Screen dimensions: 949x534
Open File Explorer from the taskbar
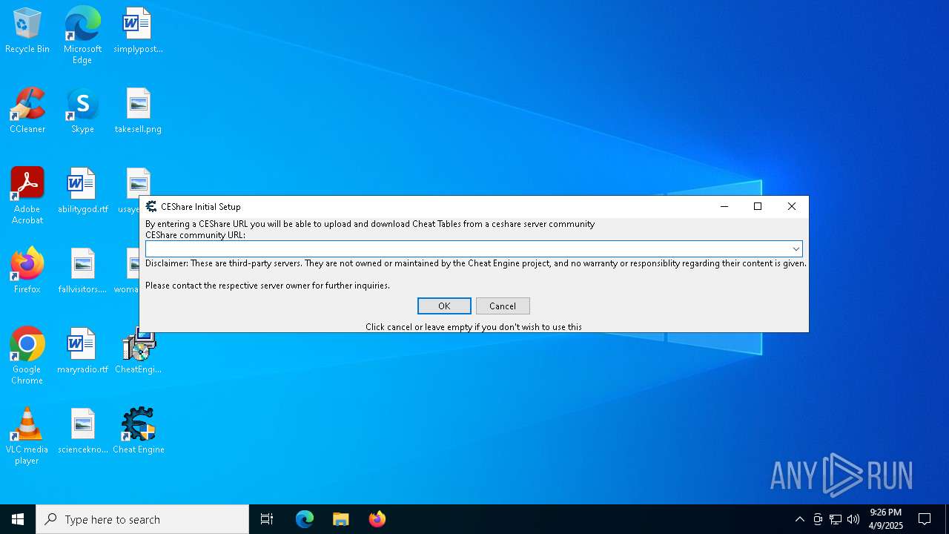[340, 519]
